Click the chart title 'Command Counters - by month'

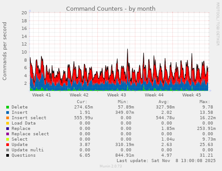click(111, 9)
